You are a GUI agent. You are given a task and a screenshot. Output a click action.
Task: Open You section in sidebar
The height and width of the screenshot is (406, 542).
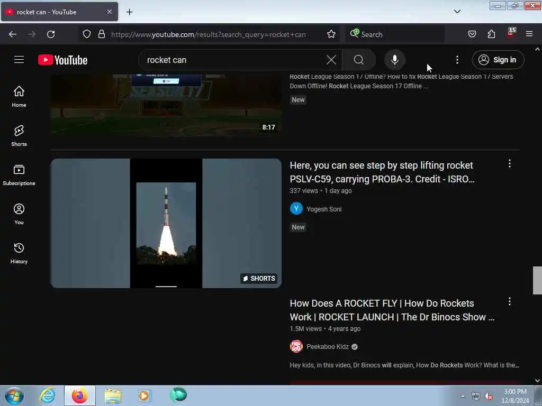click(19, 214)
